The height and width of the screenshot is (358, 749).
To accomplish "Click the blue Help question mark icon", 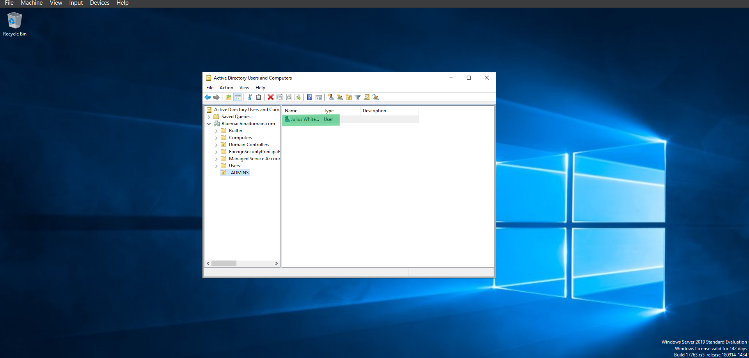I will pos(309,97).
